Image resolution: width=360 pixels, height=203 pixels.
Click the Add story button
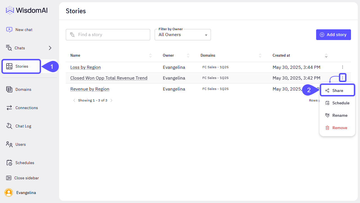pyautogui.click(x=333, y=35)
